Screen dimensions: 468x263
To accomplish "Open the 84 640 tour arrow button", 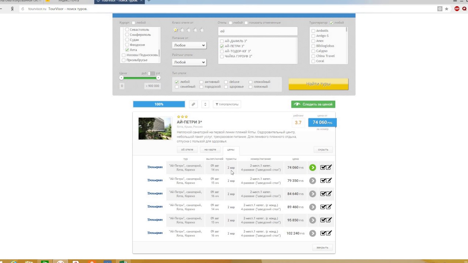I will pyautogui.click(x=312, y=194).
